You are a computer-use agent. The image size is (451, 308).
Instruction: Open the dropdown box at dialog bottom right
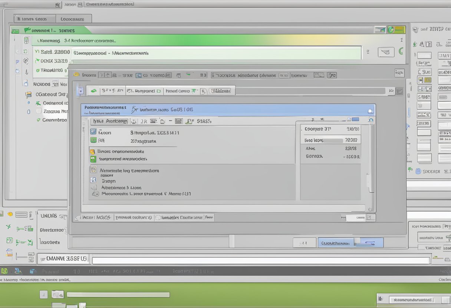click(x=361, y=218)
